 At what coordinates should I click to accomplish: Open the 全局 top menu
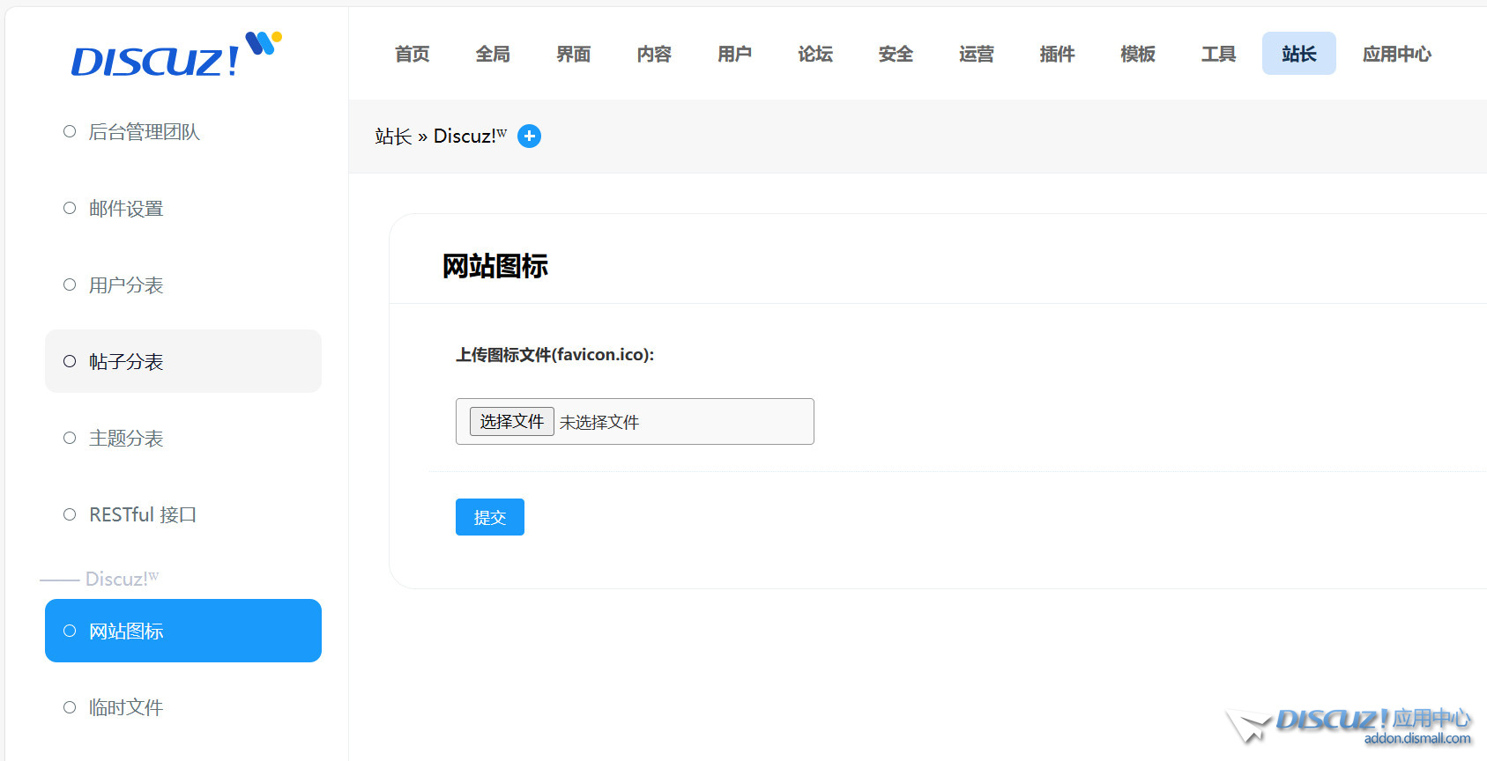[493, 54]
